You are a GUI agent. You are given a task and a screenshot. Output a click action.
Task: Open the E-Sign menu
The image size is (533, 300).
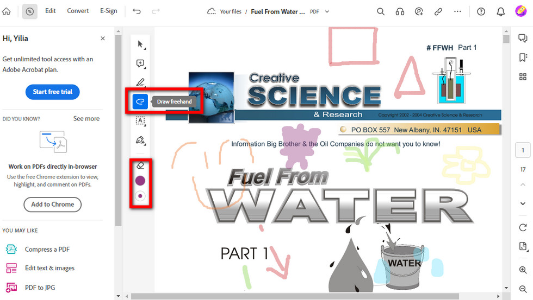click(x=108, y=11)
